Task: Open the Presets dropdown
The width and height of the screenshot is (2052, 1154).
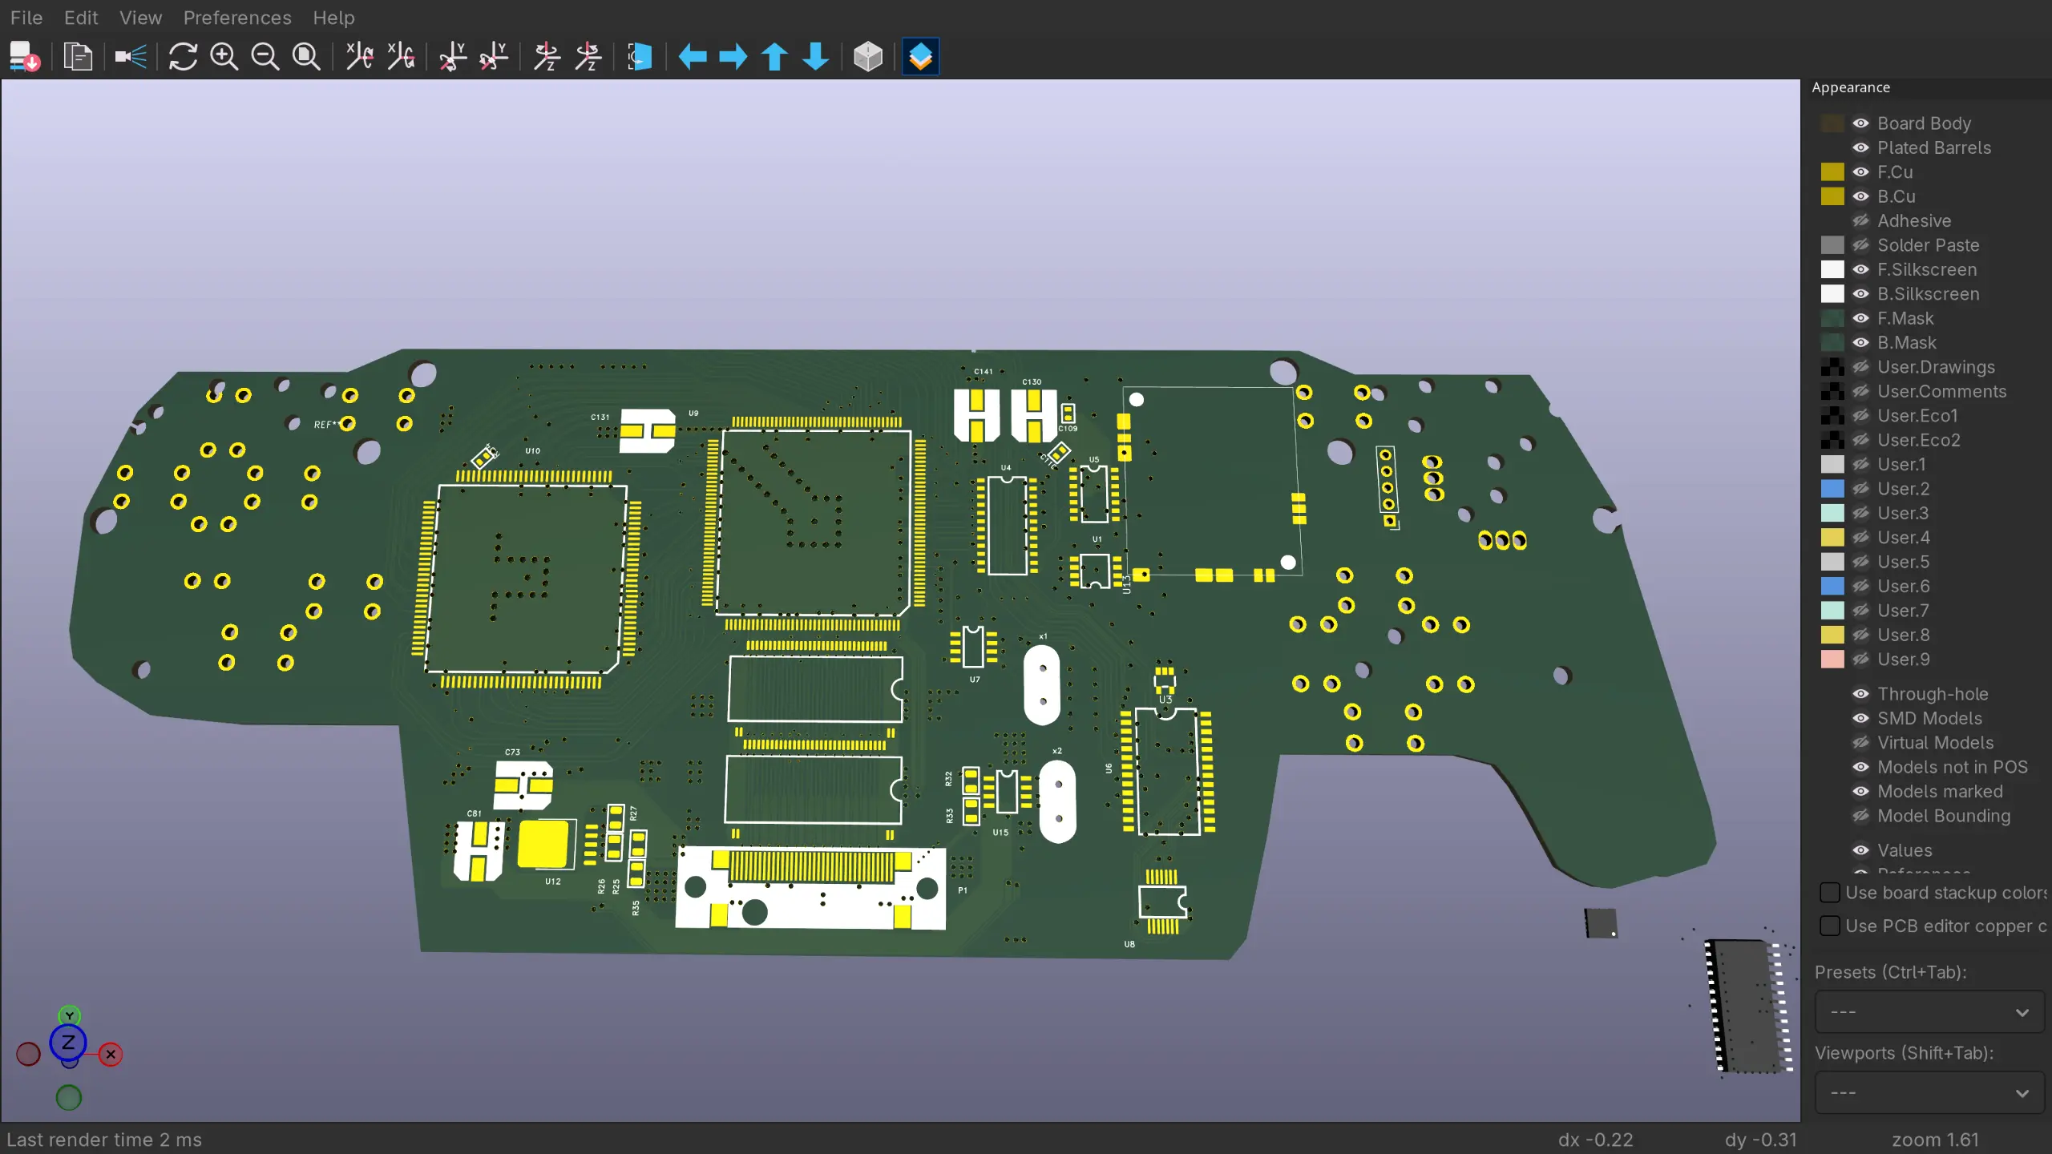Action: tap(1929, 1012)
